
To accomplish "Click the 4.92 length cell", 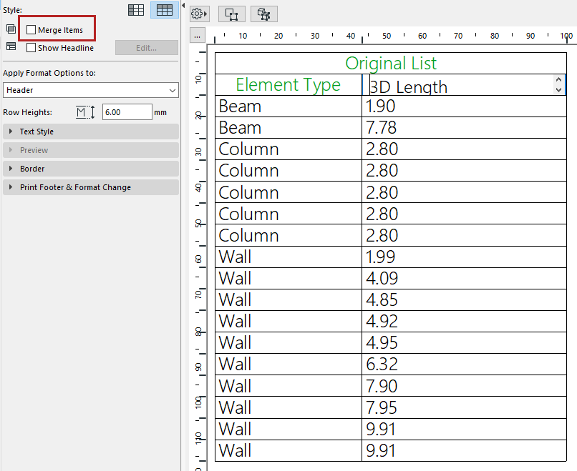I will pyautogui.click(x=464, y=321).
